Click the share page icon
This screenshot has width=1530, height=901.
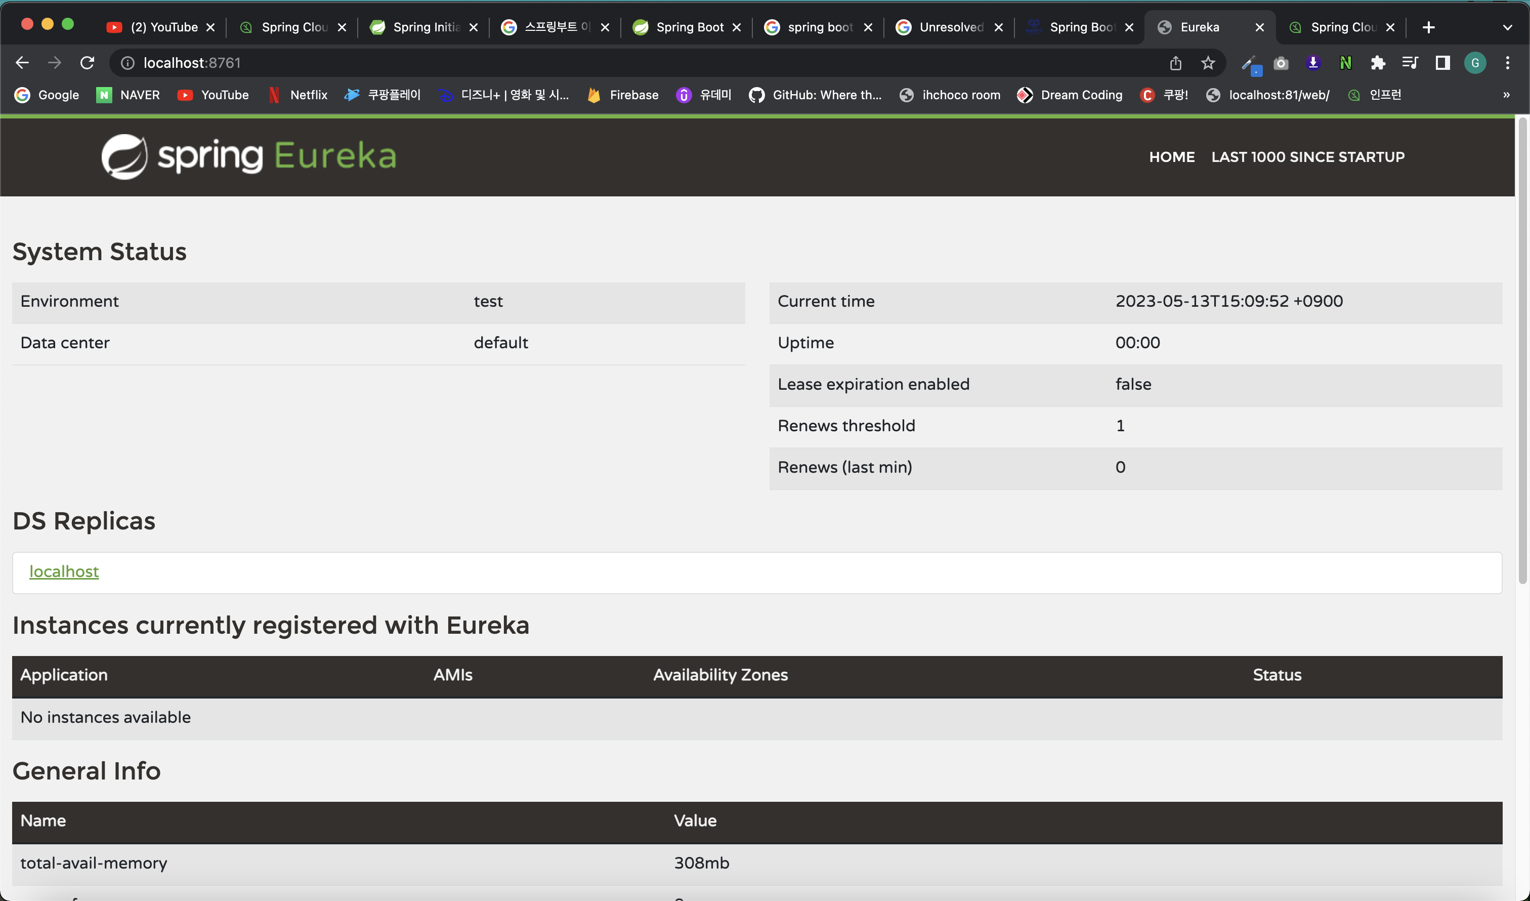point(1175,63)
